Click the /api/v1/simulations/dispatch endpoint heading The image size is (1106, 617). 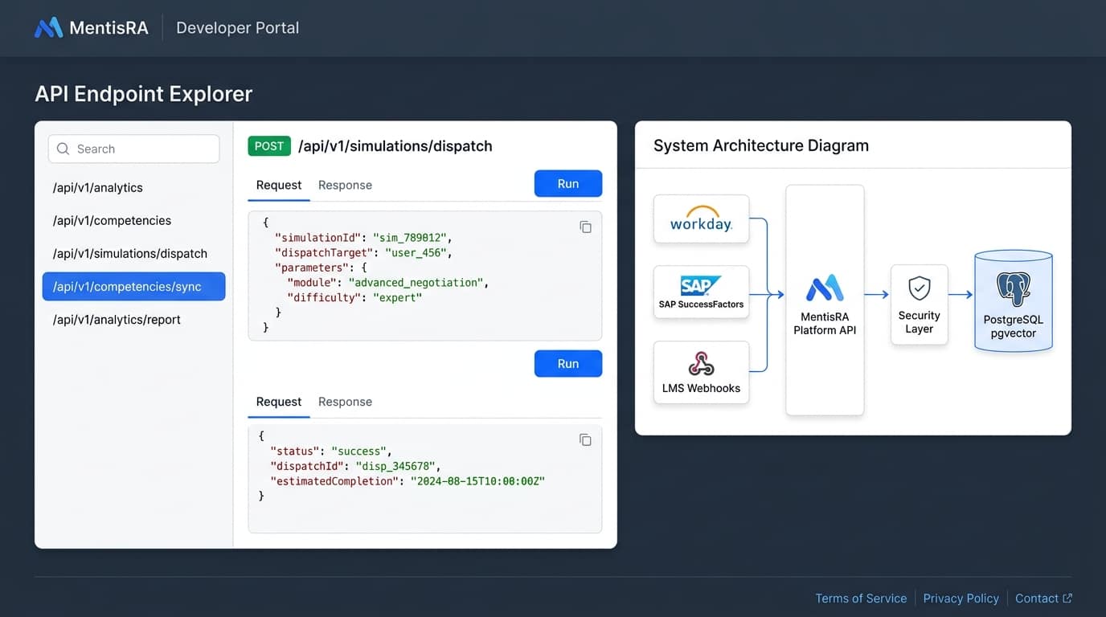click(395, 146)
